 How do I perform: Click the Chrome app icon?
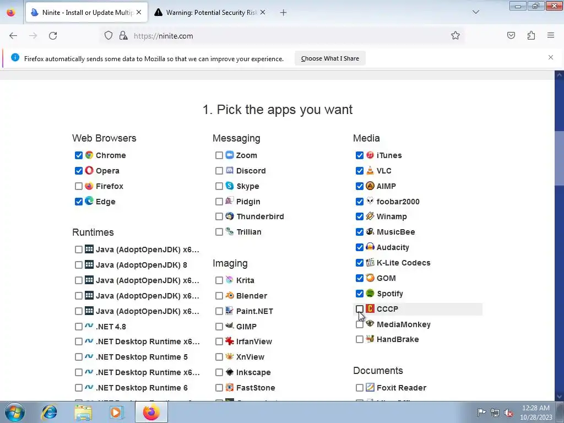[x=89, y=155]
